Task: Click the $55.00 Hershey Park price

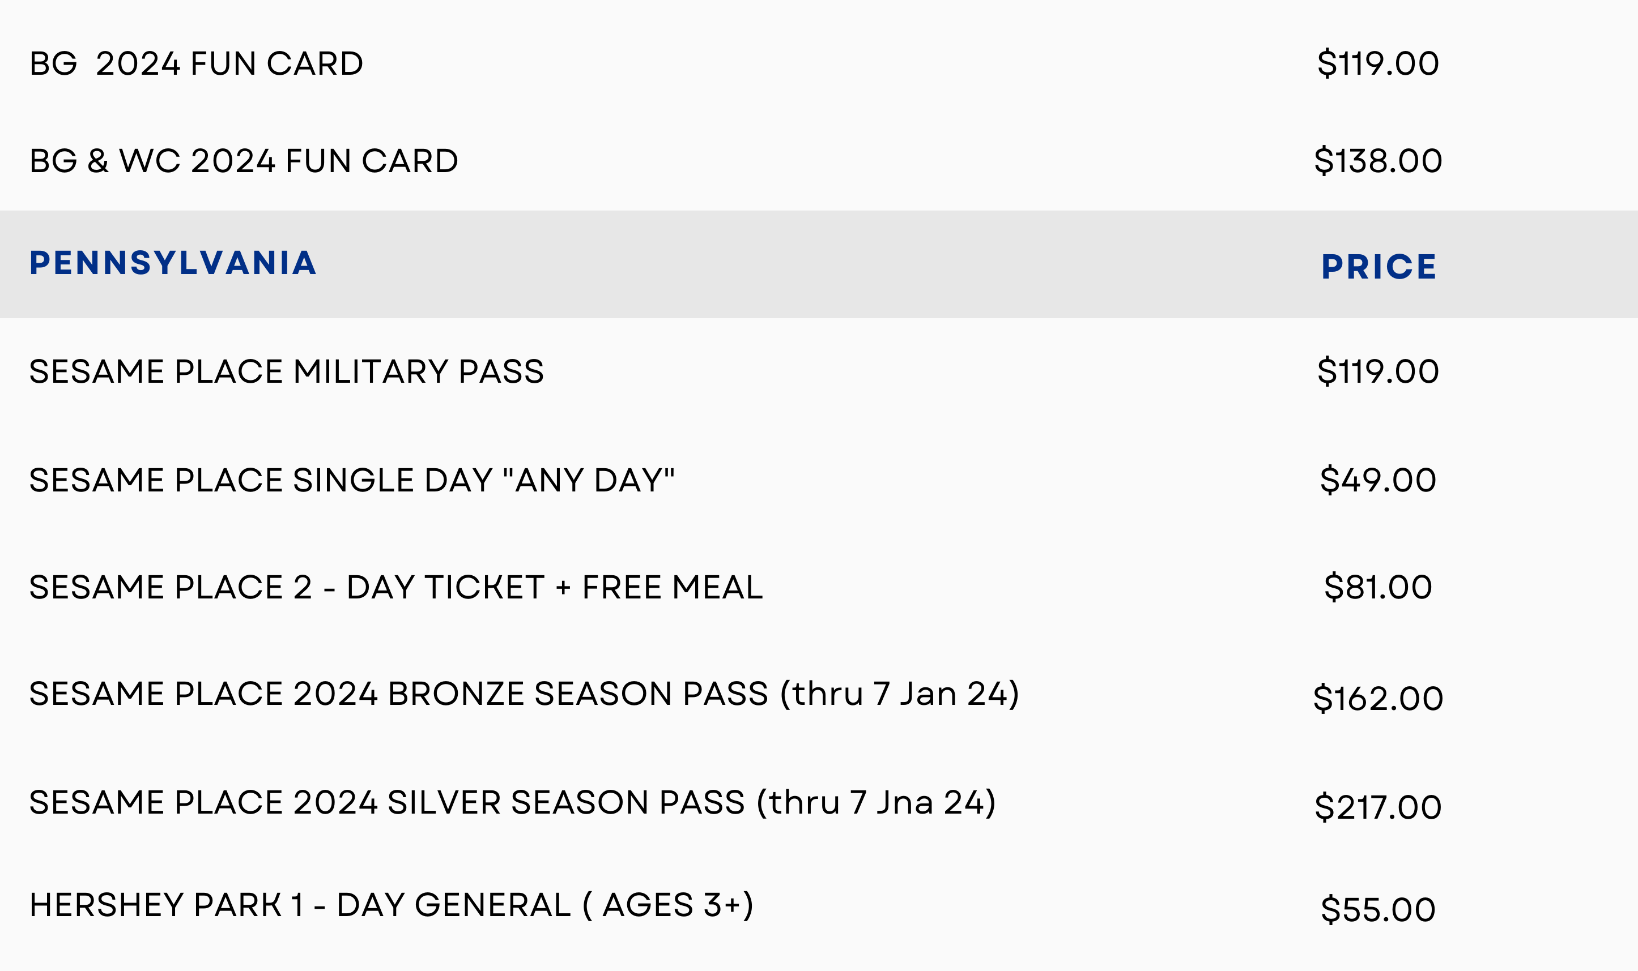Action: coord(1377,910)
